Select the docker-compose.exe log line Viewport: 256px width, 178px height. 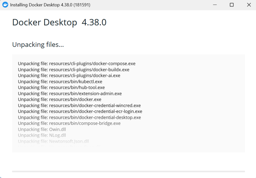pyautogui.click(x=77, y=64)
